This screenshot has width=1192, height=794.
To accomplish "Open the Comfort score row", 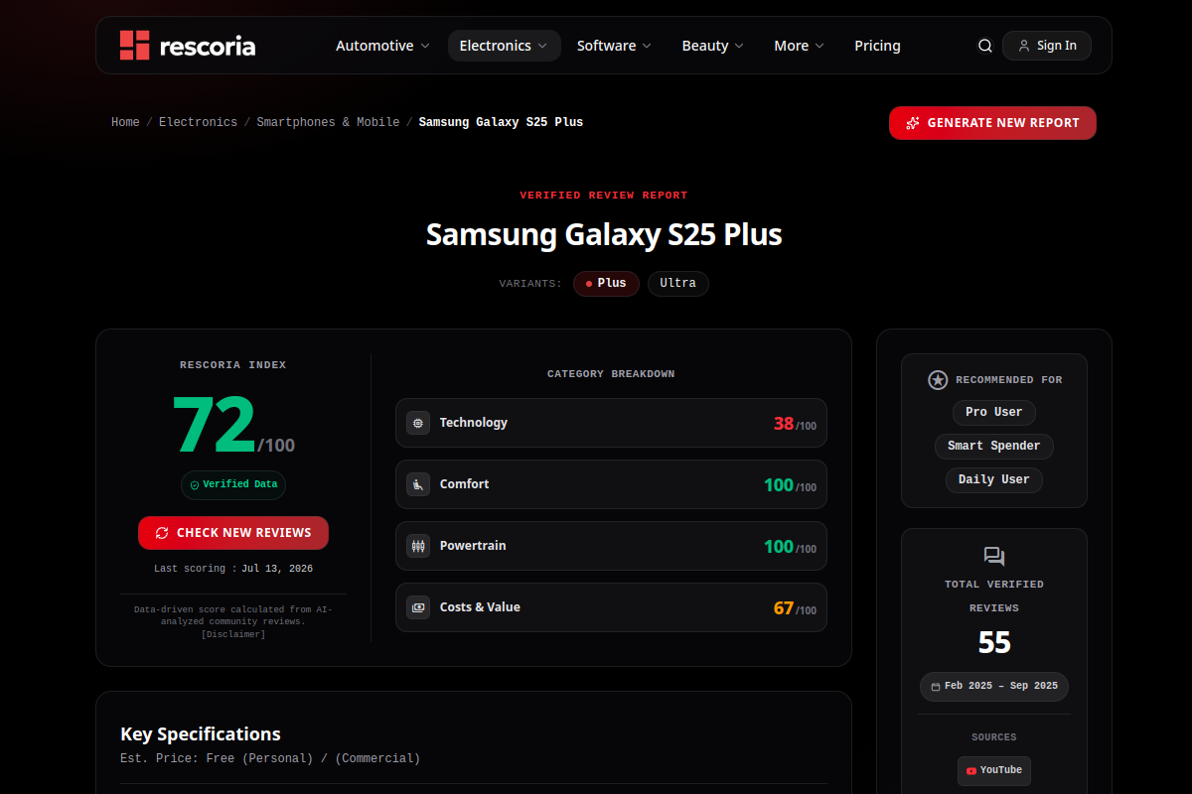I will [x=611, y=484].
